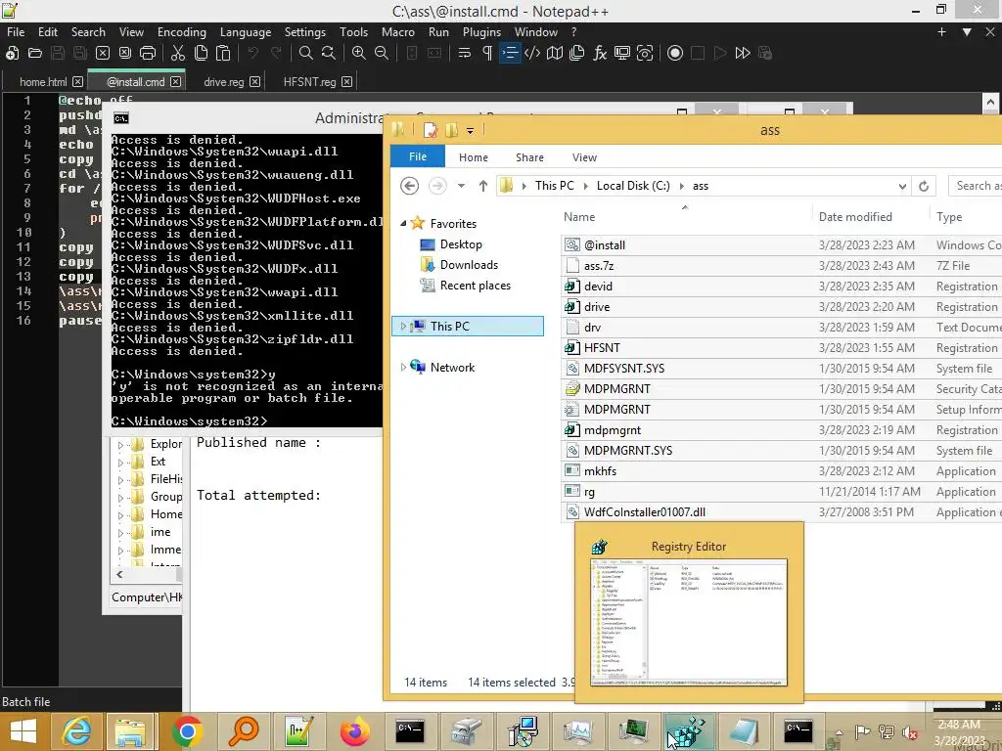The image size is (1002, 751).
Task: Select the ass.7z file
Action: pyautogui.click(x=599, y=266)
